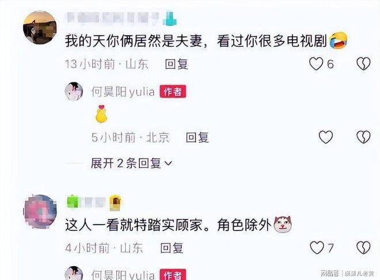380x280 pixels.
Task: Reply to the 13小时前 山东 comment
Action: coord(176,65)
